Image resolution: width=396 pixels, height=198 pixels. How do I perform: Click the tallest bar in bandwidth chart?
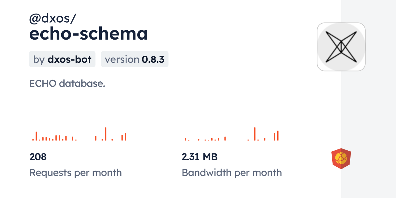pyautogui.click(x=255, y=134)
